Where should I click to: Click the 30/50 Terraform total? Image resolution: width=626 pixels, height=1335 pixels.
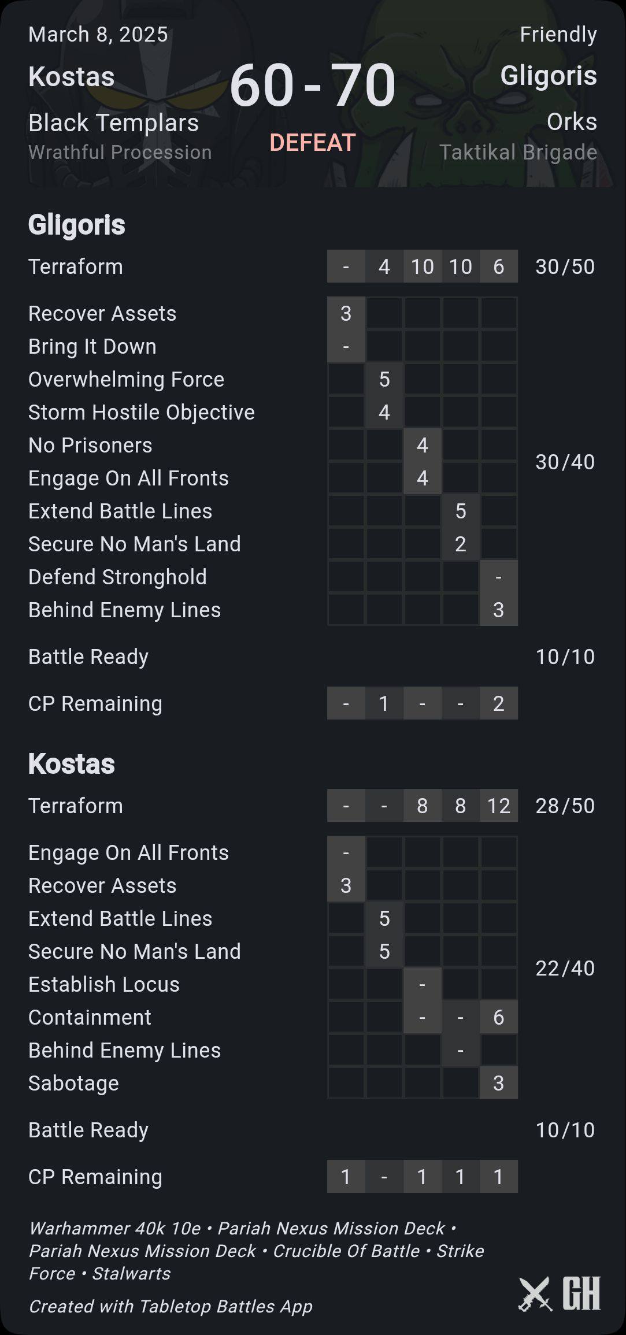(565, 267)
